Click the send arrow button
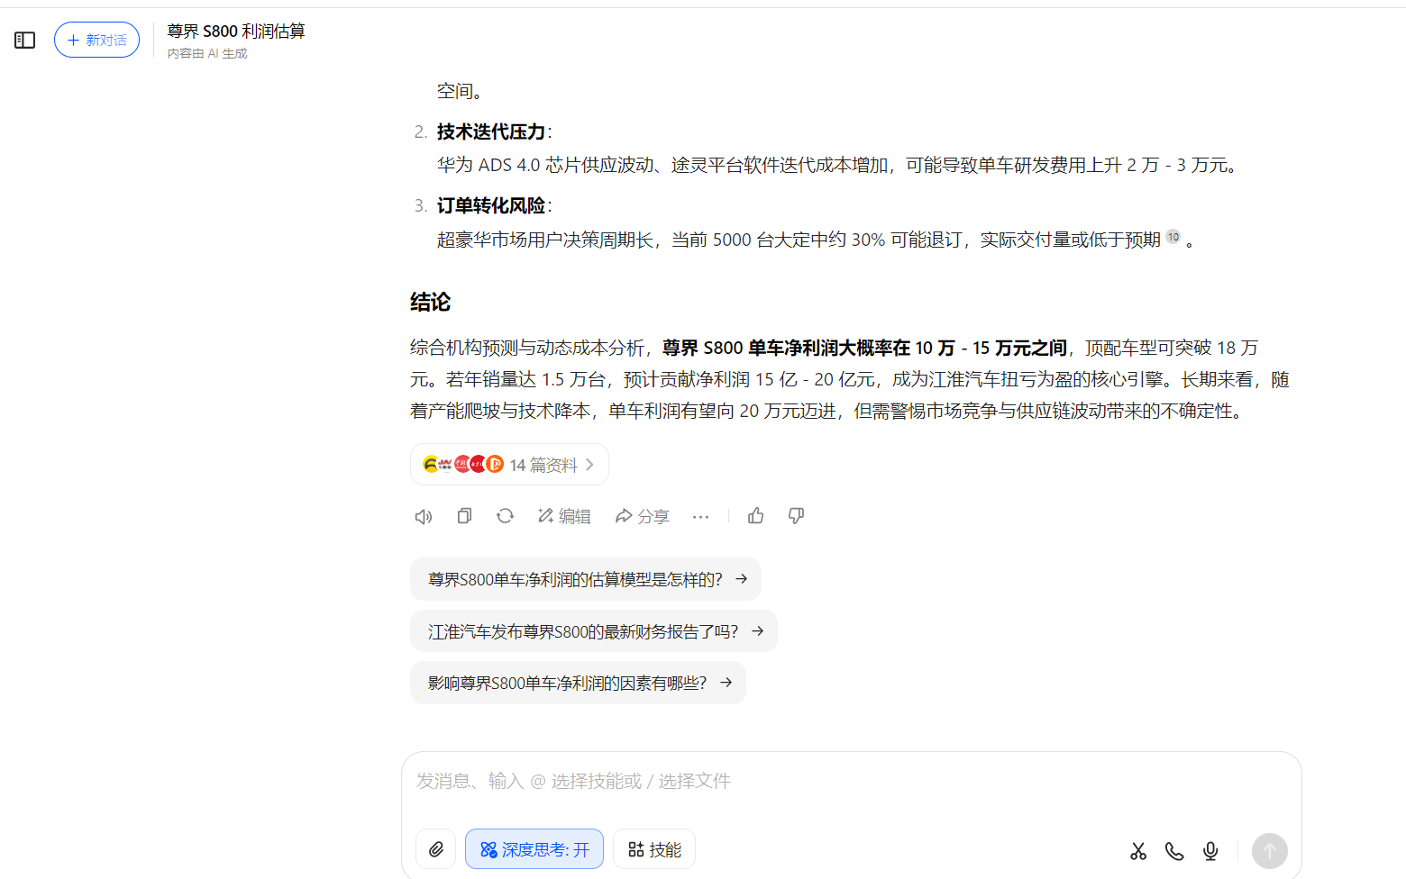Viewport: 1406px width, 879px height. (1269, 850)
